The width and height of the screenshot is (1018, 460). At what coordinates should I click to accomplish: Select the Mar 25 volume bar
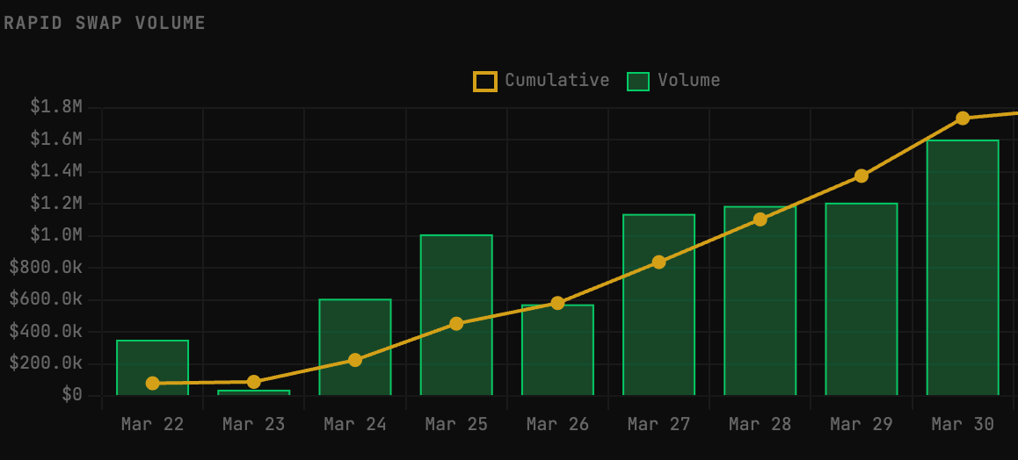pyautogui.click(x=456, y=315)
